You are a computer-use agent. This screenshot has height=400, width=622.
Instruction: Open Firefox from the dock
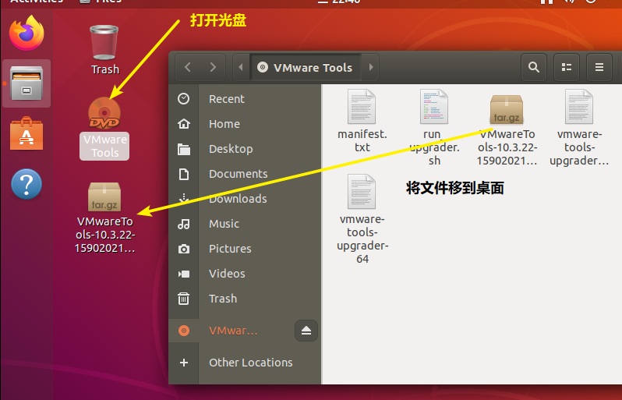point(27,33)
